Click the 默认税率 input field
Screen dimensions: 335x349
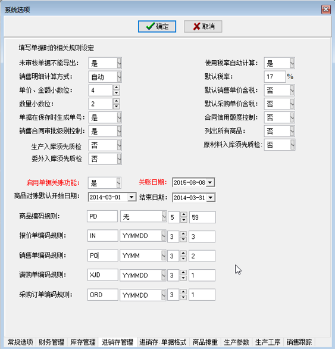coord(275,77)
